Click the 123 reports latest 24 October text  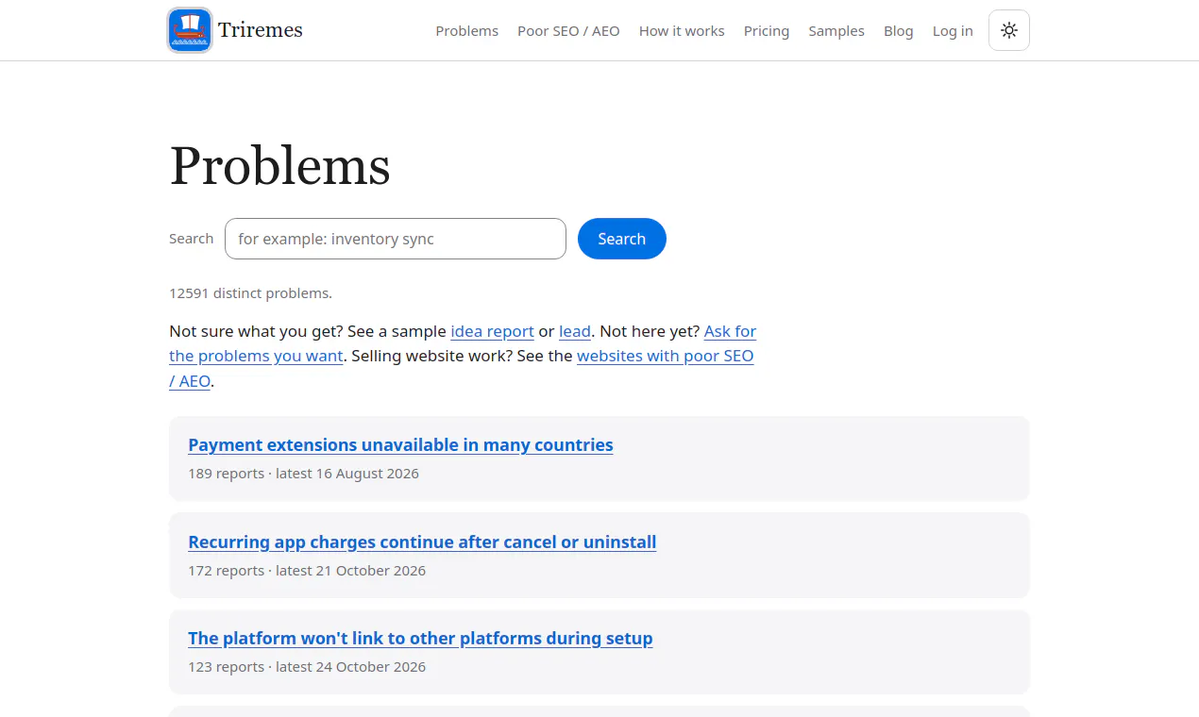(x=307, y=667)
